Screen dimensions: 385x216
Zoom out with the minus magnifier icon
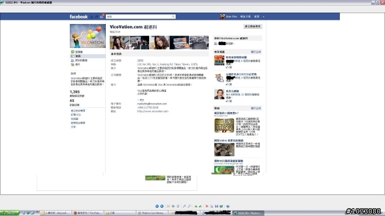(x=189, y=206)
